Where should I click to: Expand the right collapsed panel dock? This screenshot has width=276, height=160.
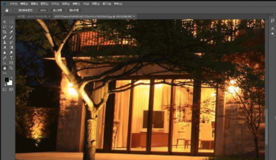coord(274,15)
